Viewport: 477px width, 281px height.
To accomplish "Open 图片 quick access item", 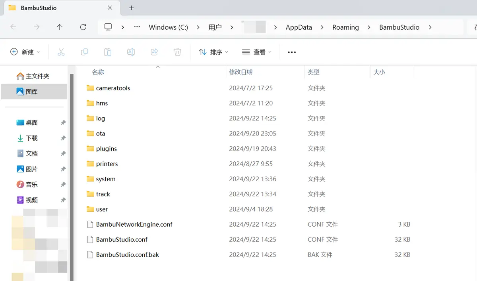I will tap(27, 169).
